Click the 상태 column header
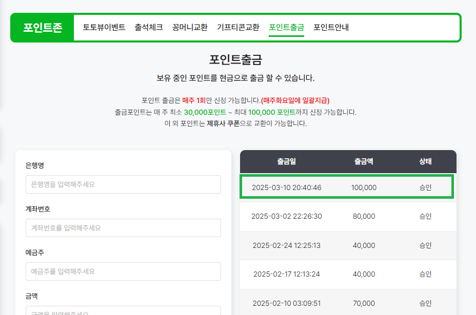The image size is (476, 315). pos(425,161)
